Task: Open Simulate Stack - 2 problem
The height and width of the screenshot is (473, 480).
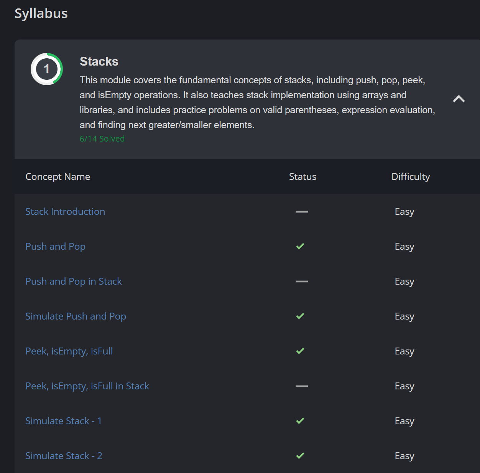Action: pyautogui.click(x=64, y=456)
